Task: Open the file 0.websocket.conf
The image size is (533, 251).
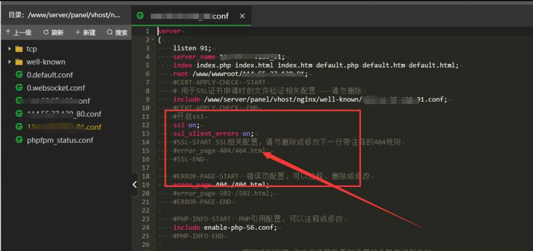Action: pos(56,88)
